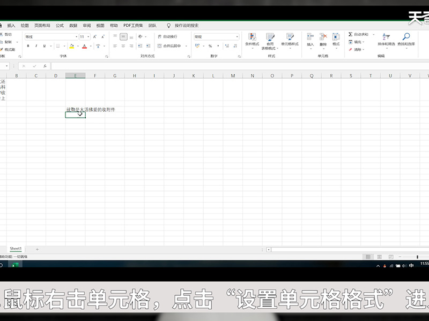Increase the cell indent
This screenshot has height=321, width=429.
click(x=148, y=46)
